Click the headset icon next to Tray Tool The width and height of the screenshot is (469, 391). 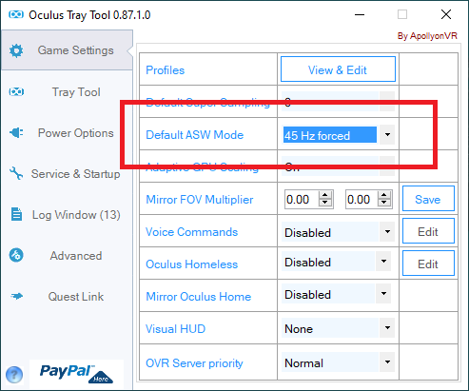[16, 92]
